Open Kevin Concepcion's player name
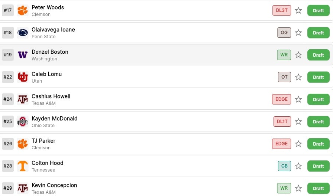The height and width of the screenshot is (196, 333). coord(54,185)
